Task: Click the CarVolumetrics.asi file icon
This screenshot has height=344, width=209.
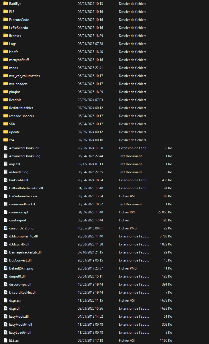Action: point(6,196)
